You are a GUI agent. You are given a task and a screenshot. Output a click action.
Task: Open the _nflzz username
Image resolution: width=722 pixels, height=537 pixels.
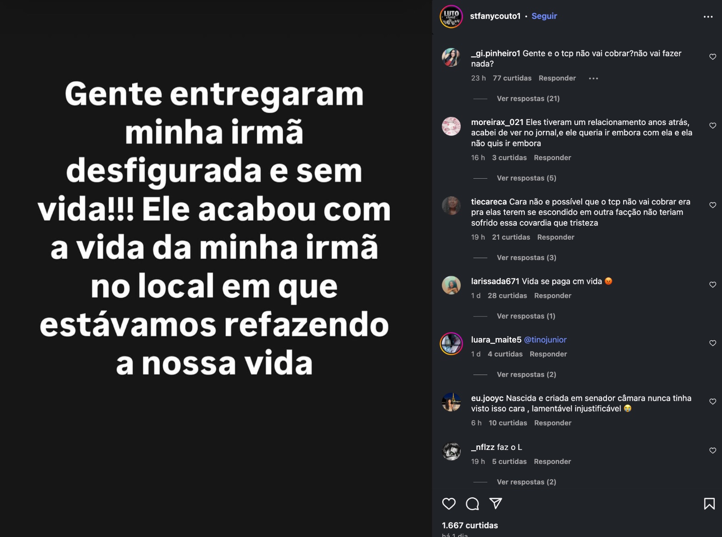tap(483, 447)
